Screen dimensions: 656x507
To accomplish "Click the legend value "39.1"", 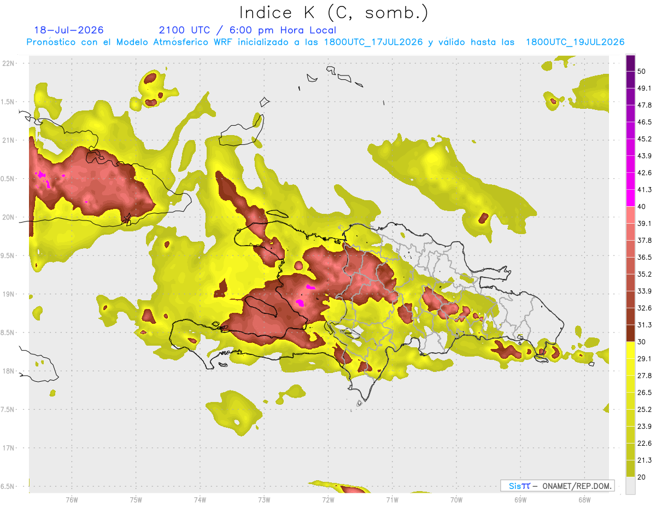I will [x=644, y=224].
